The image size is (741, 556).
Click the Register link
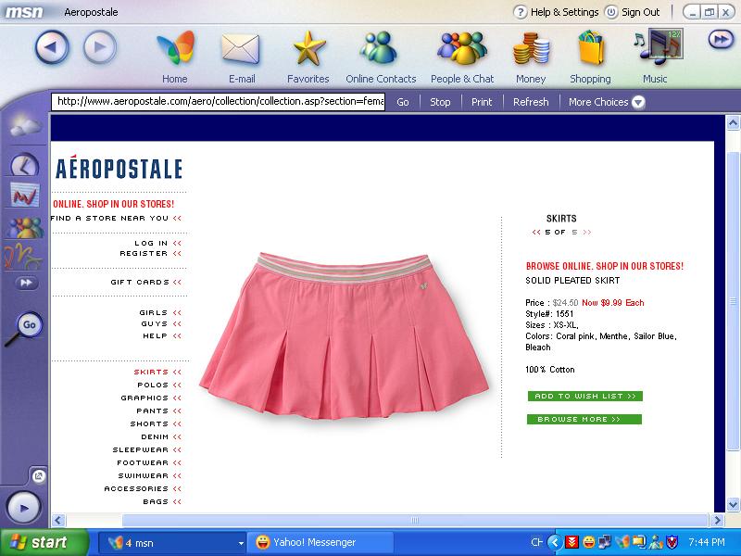[x=150, y=253]
